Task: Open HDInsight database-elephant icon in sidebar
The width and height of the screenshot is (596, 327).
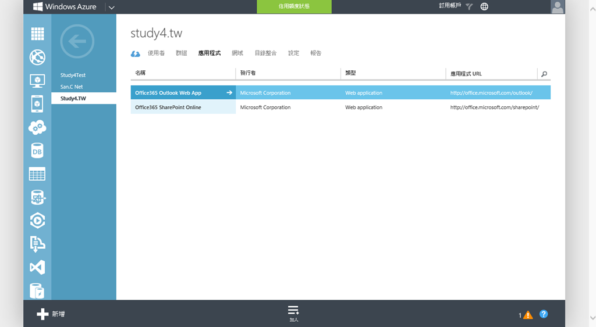Action: tap(37, 197)
